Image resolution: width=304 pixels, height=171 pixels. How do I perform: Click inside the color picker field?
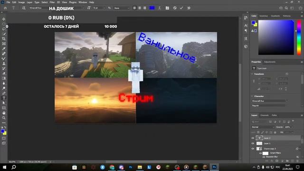[276, 38]
